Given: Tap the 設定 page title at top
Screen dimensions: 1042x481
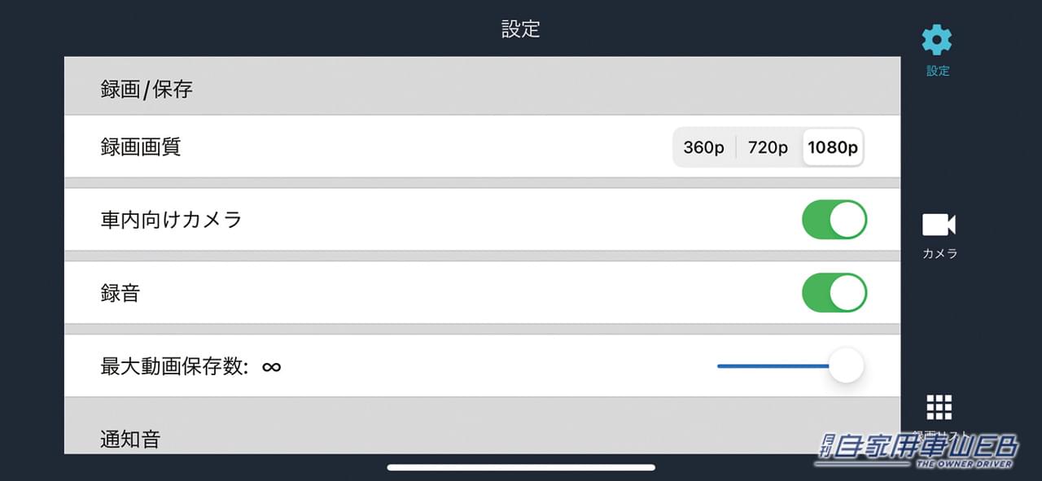Looking at the screenshot, I should pyautogui.click(x=520, y=29).
